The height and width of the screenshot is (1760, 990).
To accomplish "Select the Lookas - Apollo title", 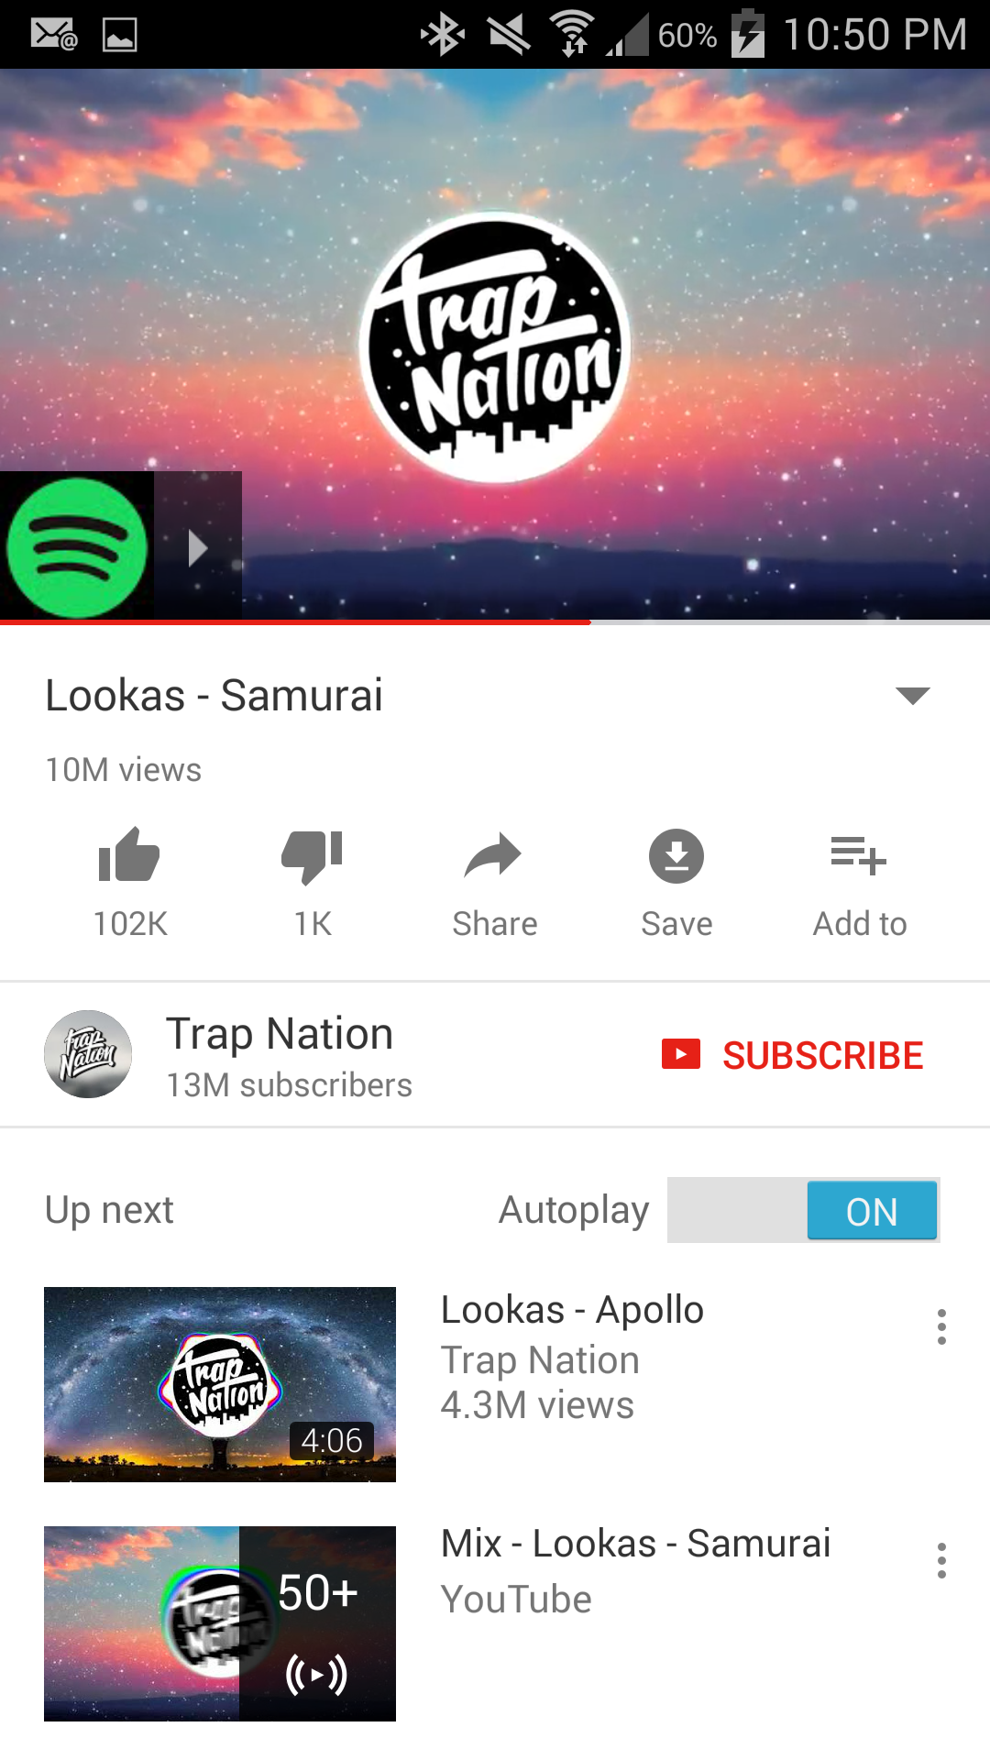I will click(x=572, y=1310).
